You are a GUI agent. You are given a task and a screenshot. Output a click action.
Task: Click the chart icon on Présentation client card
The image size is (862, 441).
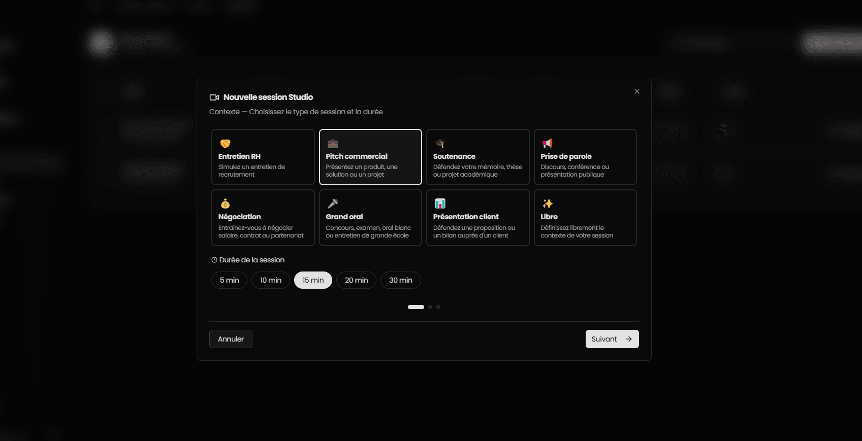click(x=440, y=203)
